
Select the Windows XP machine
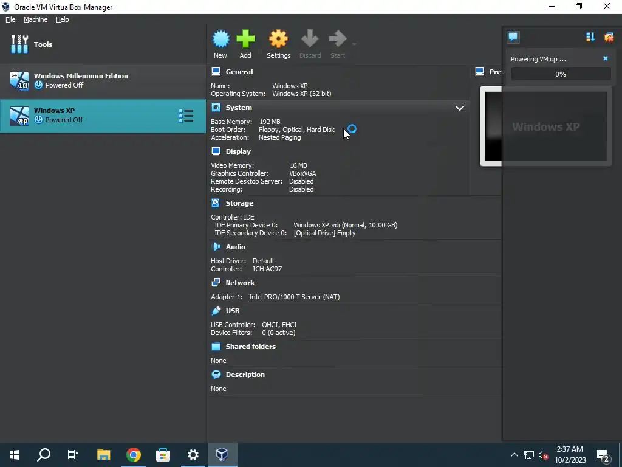[103, 116]
